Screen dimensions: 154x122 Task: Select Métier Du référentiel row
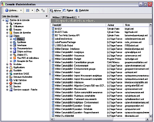[x=100, y=116]
